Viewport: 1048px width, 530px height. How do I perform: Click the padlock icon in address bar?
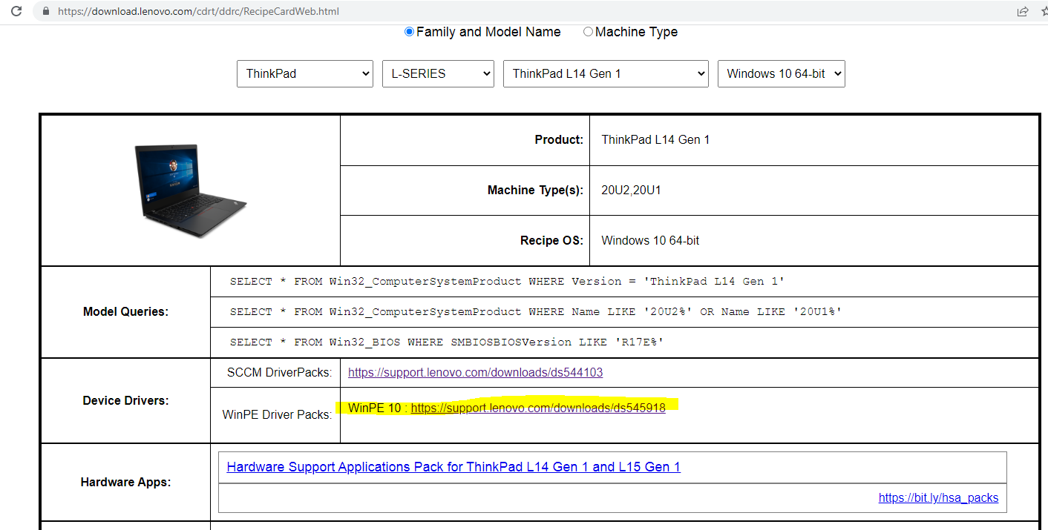click(46, 12)
